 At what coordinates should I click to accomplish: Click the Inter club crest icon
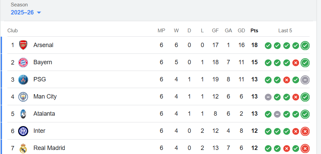tap(23, 131)
